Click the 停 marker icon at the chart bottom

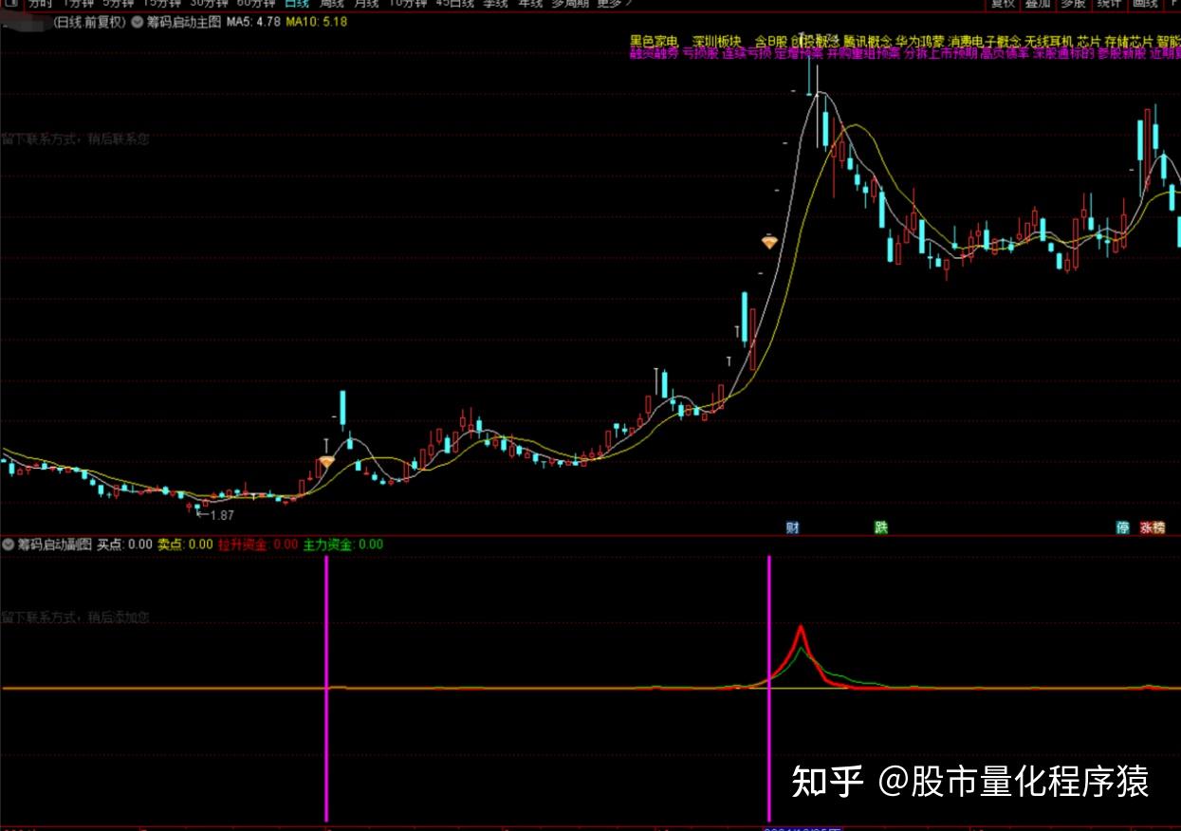tap(1122, 527)
